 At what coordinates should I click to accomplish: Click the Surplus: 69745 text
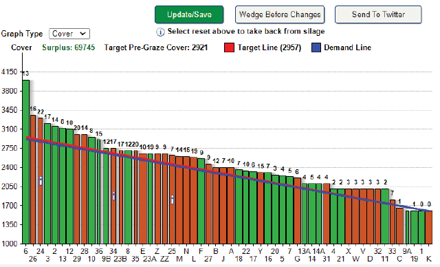click(x=69, y=47)
